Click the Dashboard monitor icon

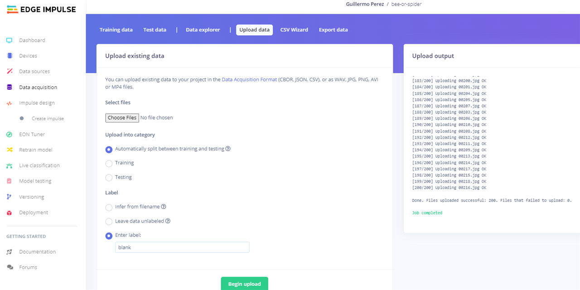tap(10, 40)
